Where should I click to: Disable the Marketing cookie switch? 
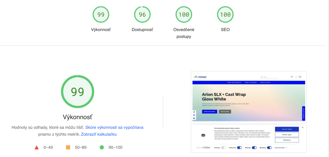(x=270, y=148)
